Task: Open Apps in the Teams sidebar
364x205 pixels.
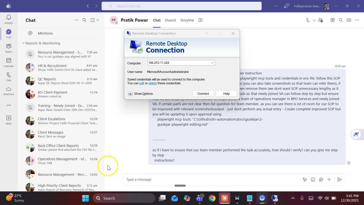Action: click(x=9, y=120)
